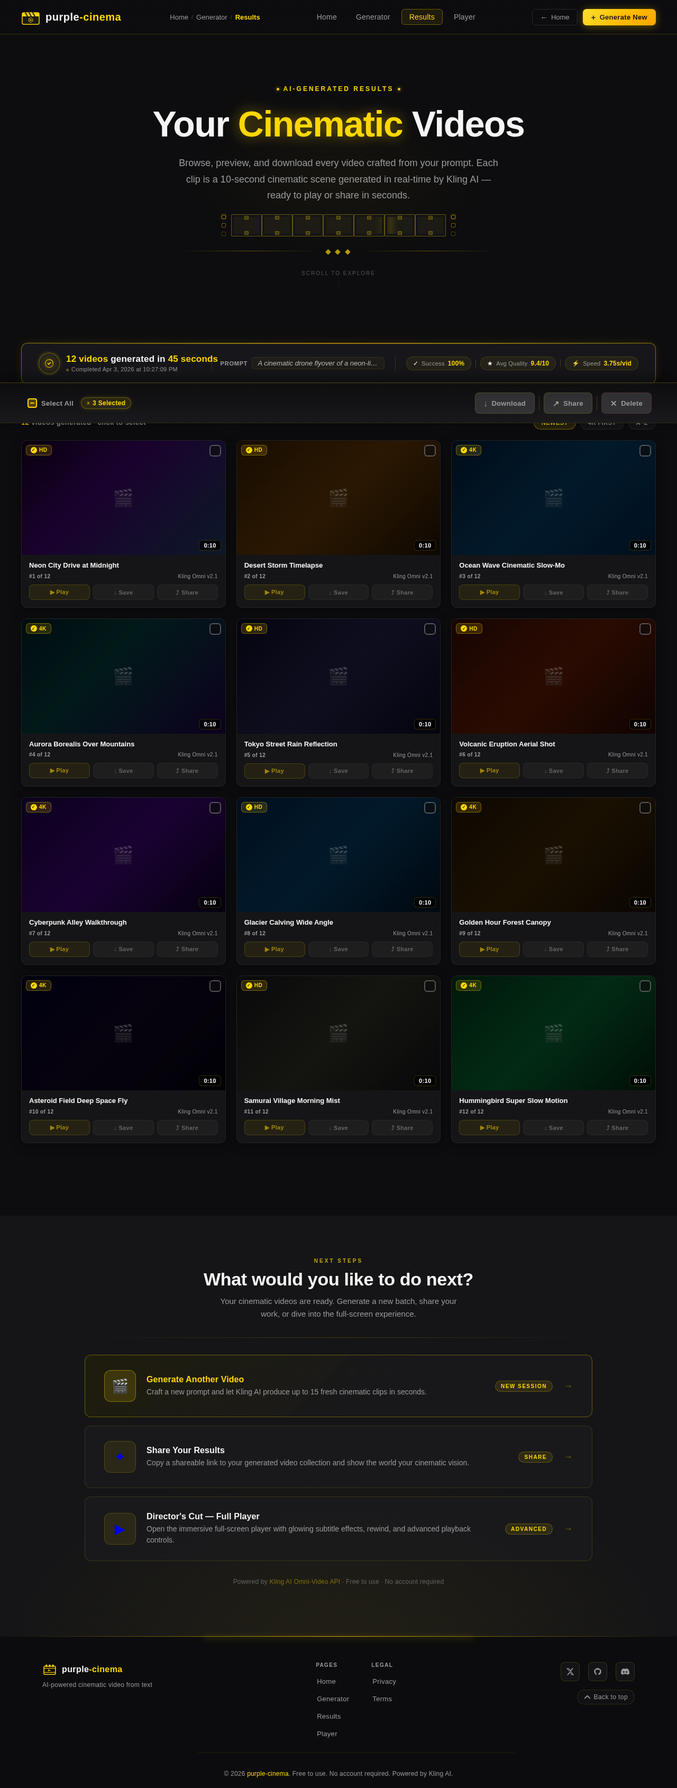Tick the Hummingbird Super Slow Motion checkbox
Image resolution: width=677 pixels, height=1788 pixels.
(645, 986)
